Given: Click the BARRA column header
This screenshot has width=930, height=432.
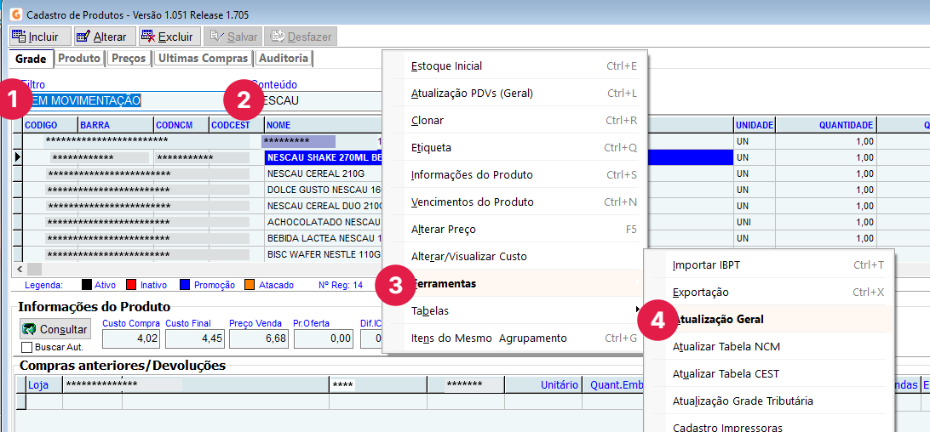Looking at the screenshot, I should click(116, 125).
